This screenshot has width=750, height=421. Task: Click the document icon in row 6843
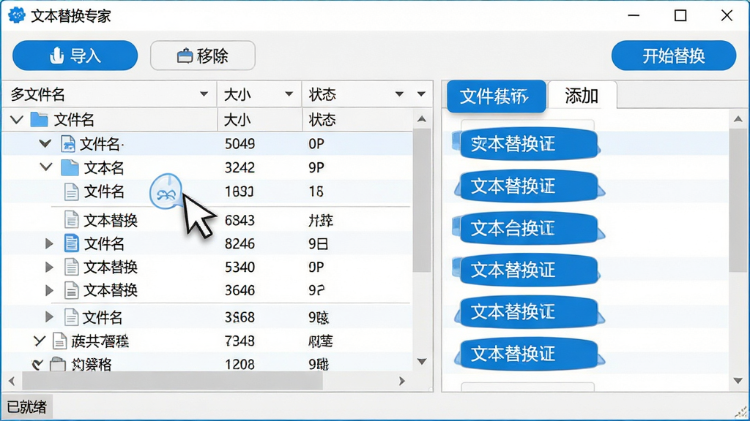[x=71, y=219]
